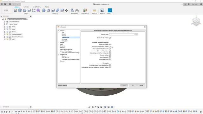Check Show operation machining time checkbox
The image size is (203, 114).
(x=110, y=49)
